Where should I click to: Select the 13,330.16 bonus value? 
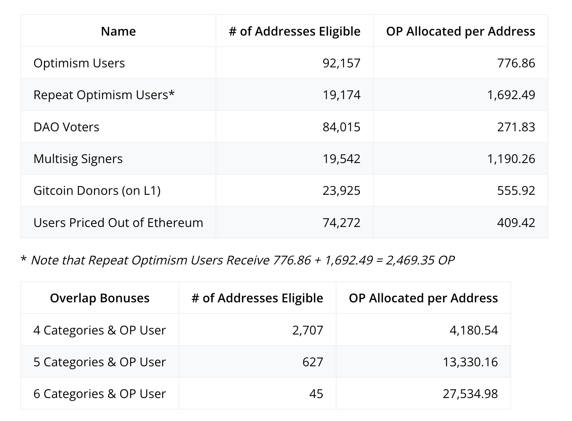point(471,362)
